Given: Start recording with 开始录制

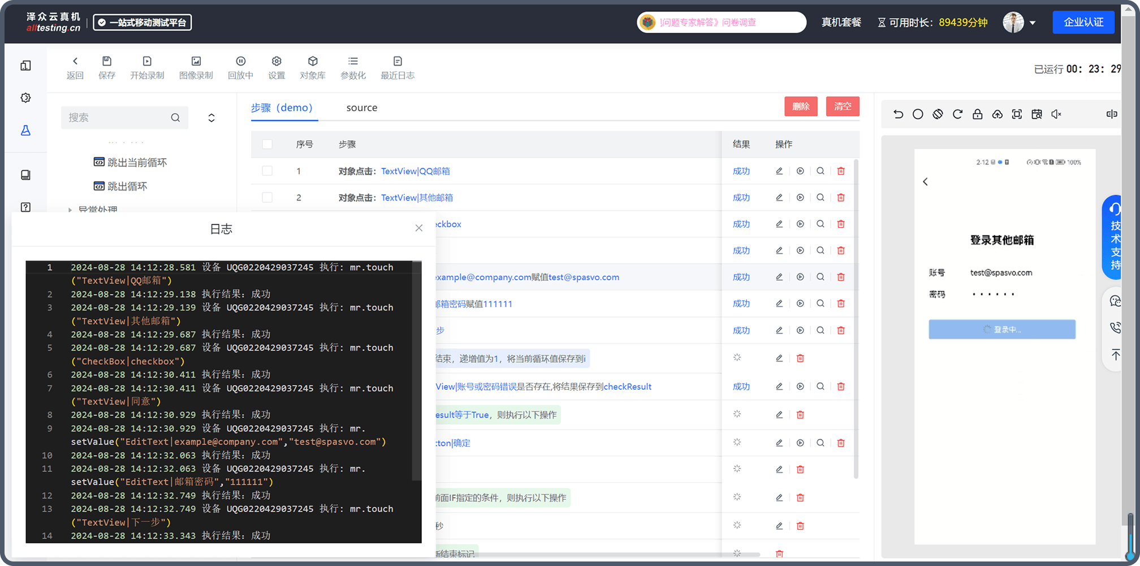Looking at the screenshot, I should point(147,67).
